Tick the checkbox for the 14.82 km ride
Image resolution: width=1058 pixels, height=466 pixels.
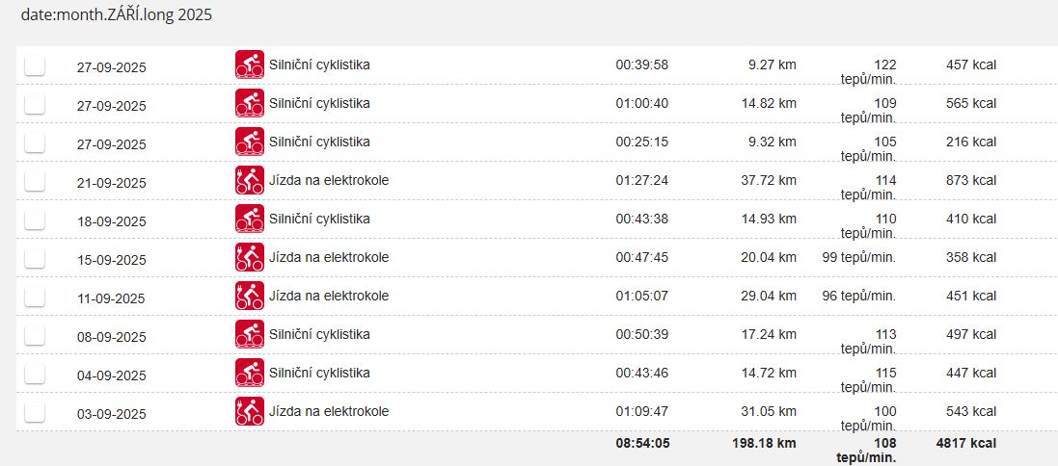click(x=35, y=104)
